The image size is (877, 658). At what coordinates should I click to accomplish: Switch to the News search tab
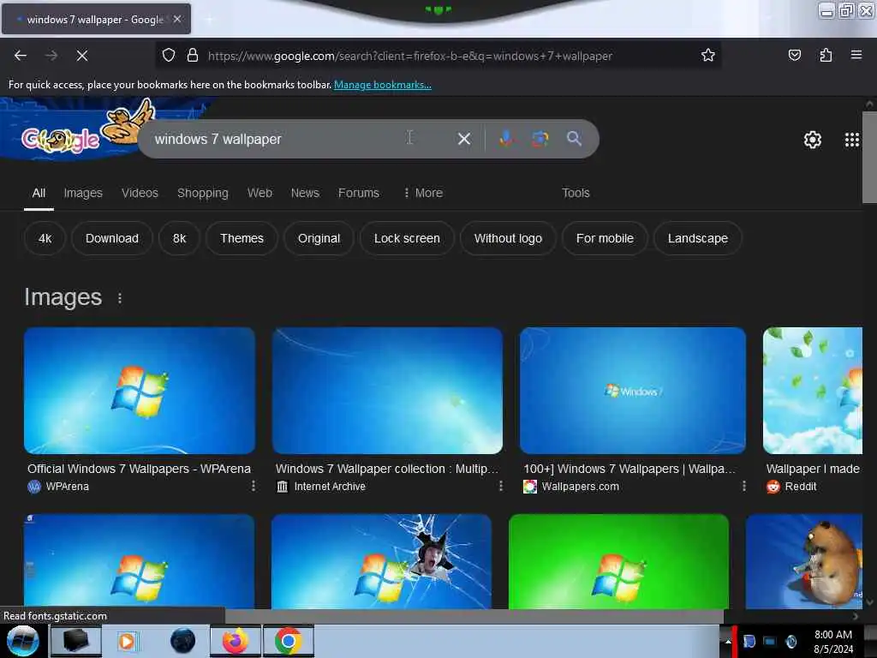tap(305, 193)
